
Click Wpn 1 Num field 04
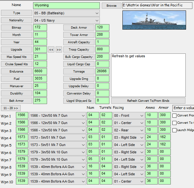pyautogui.click(x=93, y=115)
